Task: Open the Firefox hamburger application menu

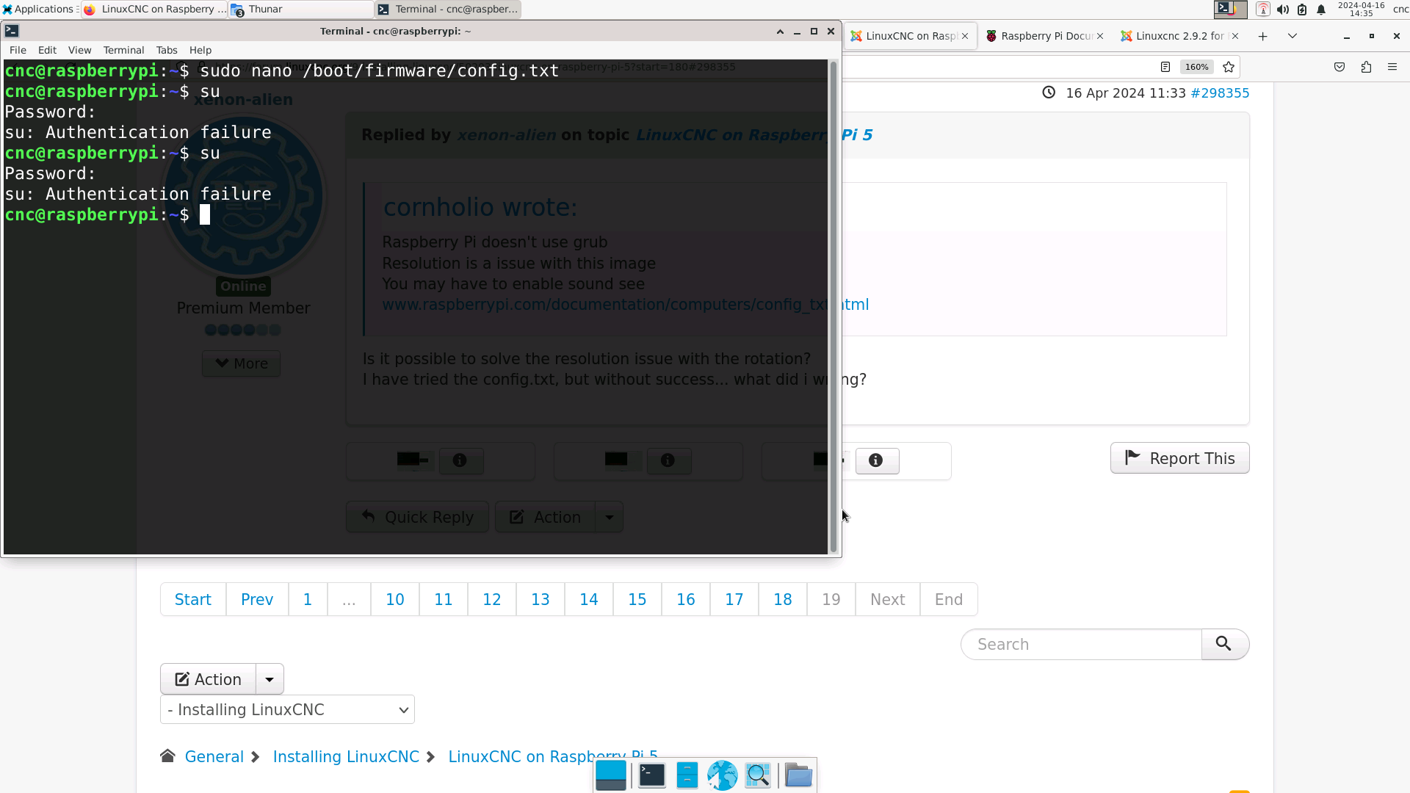Action: (1392, 67)
